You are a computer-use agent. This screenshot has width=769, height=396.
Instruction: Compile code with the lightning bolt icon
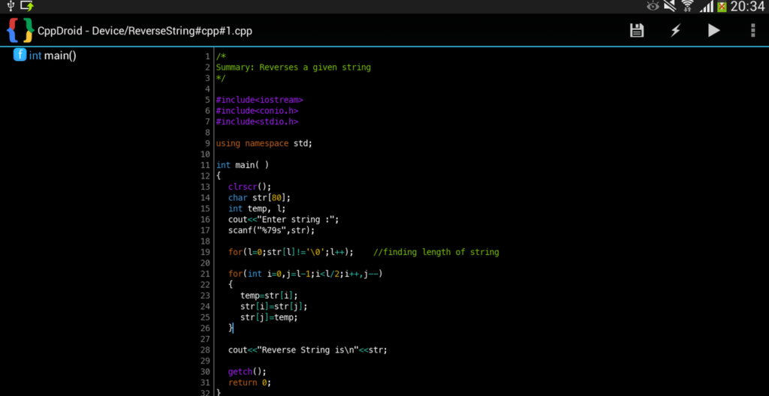point(675,31)
